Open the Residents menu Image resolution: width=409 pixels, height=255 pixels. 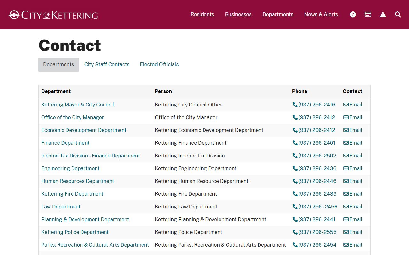click(202, 14)
